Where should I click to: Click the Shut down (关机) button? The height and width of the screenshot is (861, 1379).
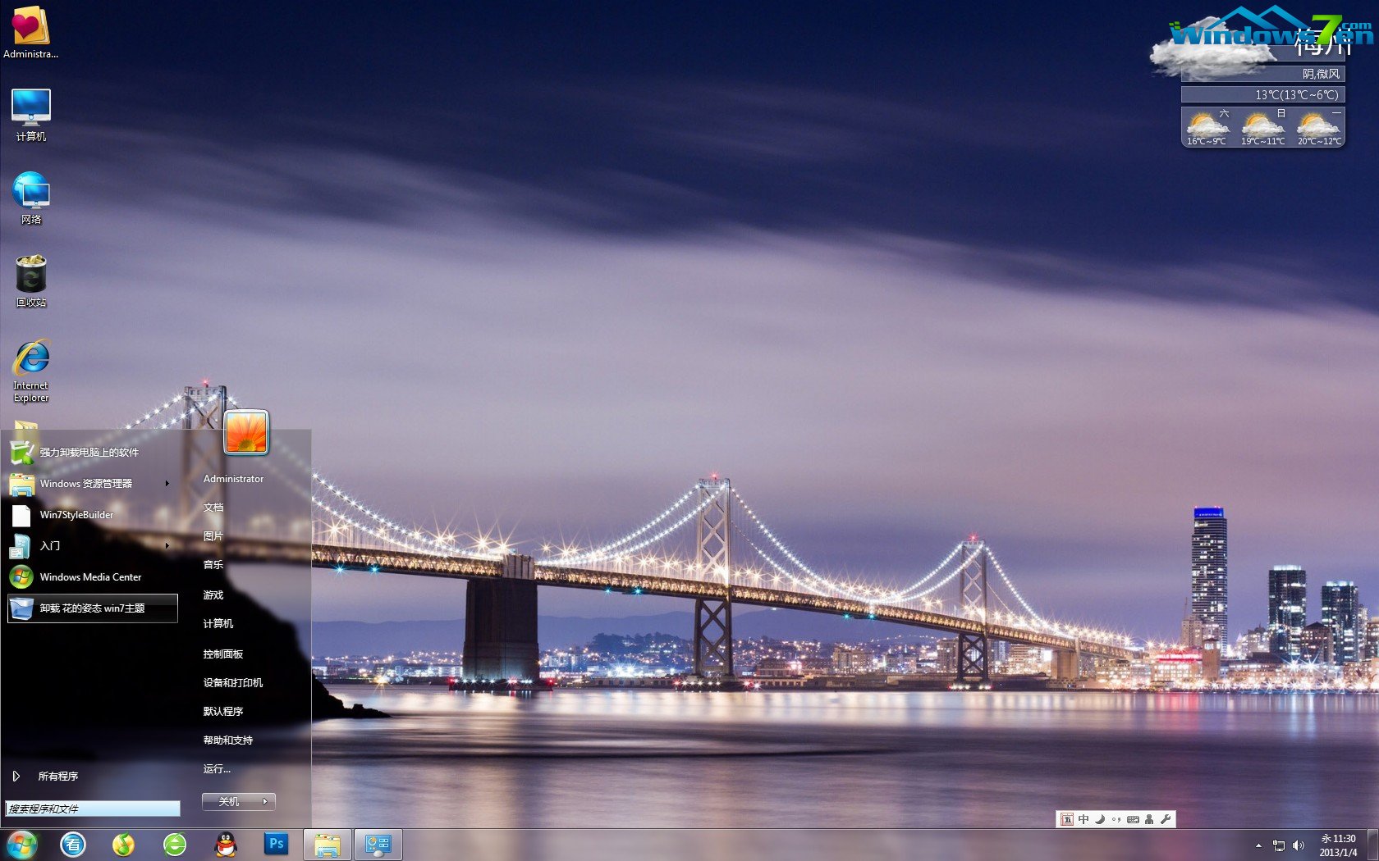(229, 802)
